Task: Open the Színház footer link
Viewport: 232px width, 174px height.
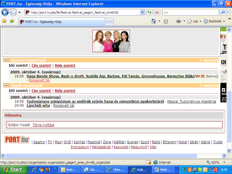Action: coord(79,142)
